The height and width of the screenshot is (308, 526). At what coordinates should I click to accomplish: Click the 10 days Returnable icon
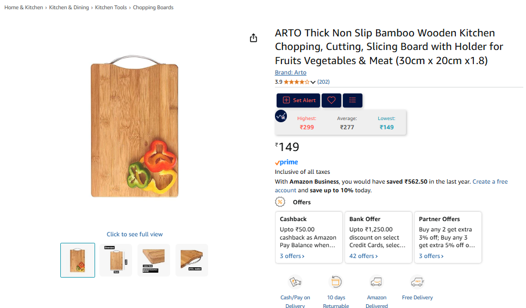[x=336, y=282]
